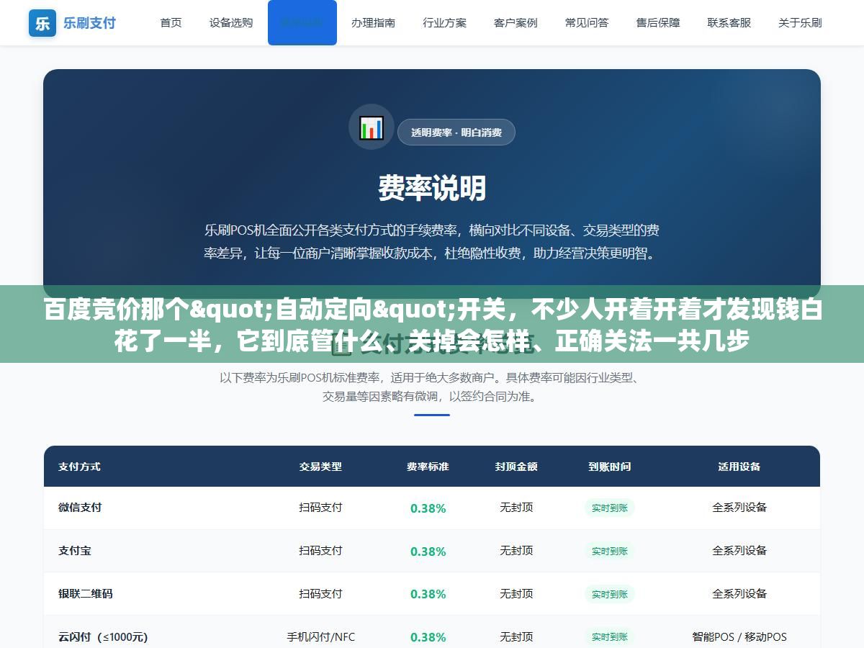Click the 费率标准 column header

(x=428, y=467)
